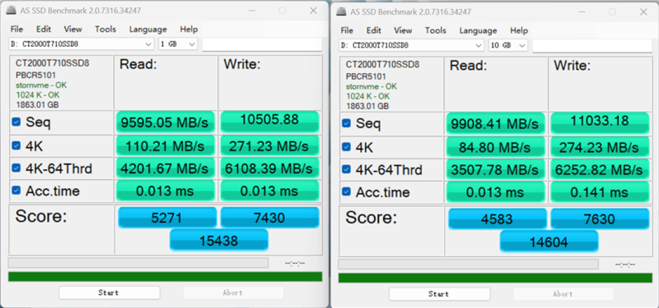Click Start button in the 10 GB window

(x=439, y=294)
